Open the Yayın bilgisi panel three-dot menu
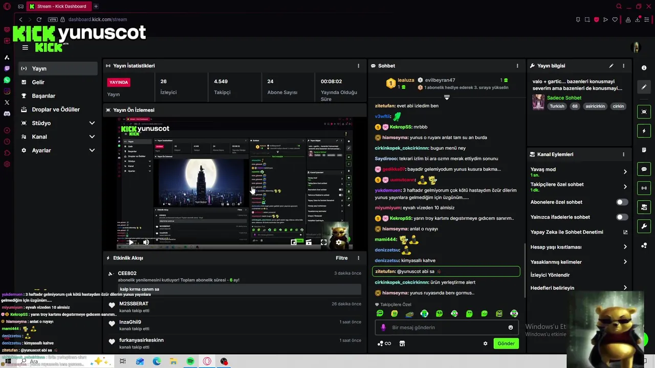 623,66
